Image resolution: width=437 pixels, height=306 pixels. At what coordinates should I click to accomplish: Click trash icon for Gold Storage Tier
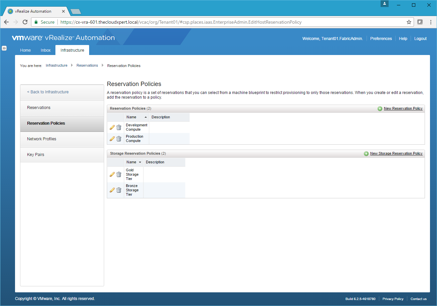pyautogui.click(x=119, y=174)
